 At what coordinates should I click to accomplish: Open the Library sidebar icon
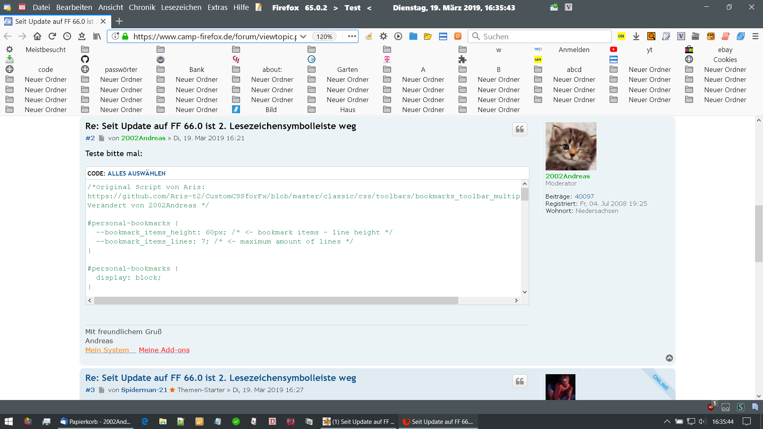pos(97,37)
